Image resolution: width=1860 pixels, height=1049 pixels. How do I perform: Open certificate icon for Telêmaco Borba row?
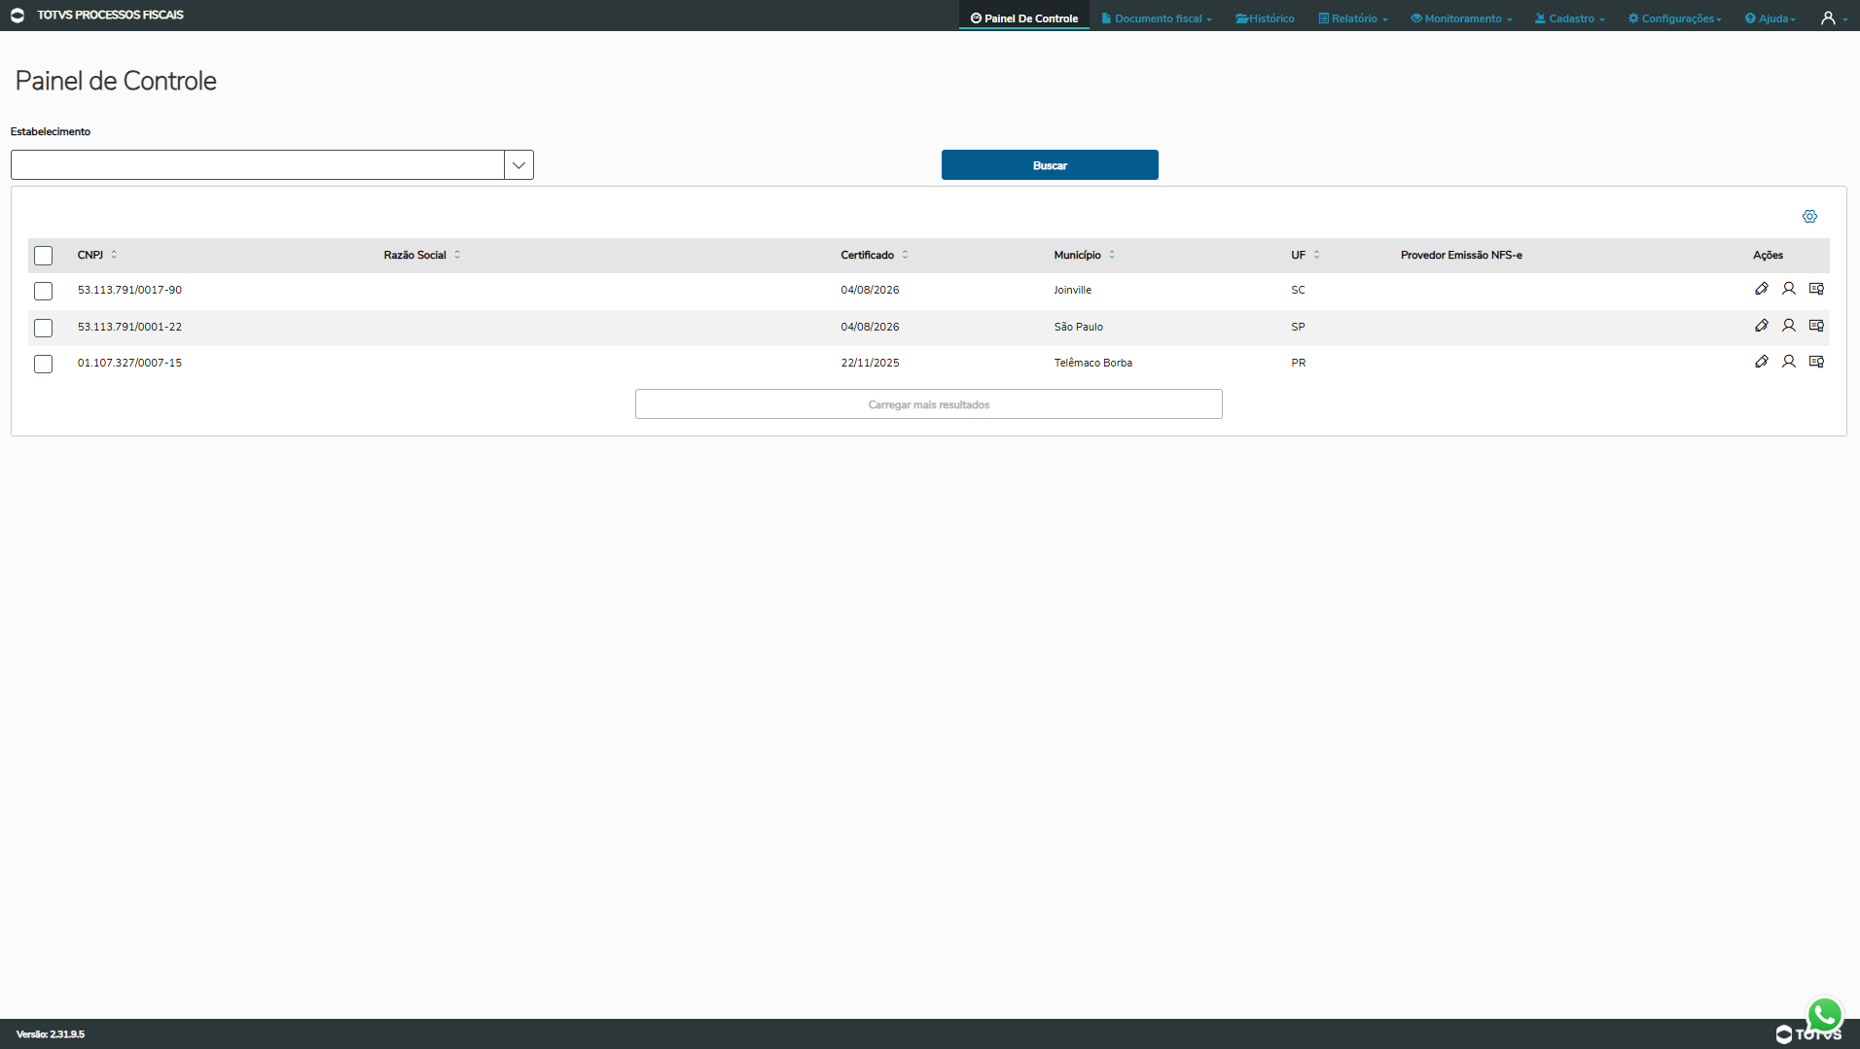[x=1815, y=362]
